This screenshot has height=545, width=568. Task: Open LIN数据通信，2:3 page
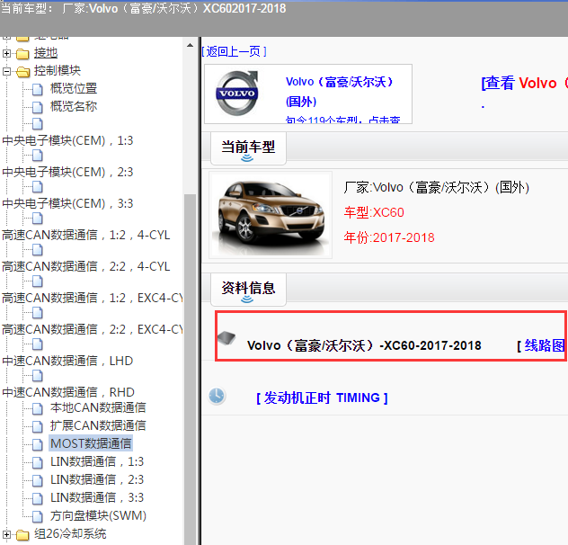click(x=97, y=479)
